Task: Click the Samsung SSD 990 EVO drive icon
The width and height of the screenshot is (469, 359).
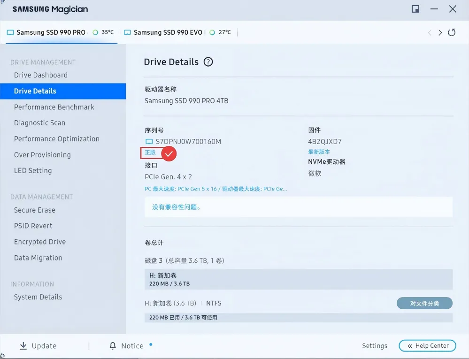Action: 127,32
